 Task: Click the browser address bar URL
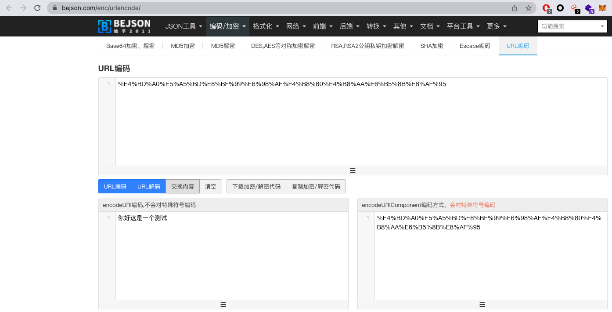pyautogui.click(x=101, y=8)
